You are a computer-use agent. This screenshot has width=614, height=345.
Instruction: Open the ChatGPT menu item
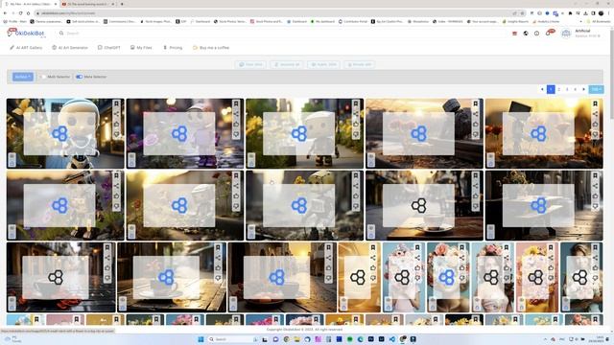108,48
